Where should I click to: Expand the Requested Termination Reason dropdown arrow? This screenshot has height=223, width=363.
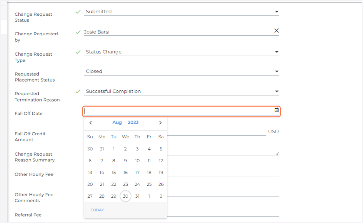276,92
